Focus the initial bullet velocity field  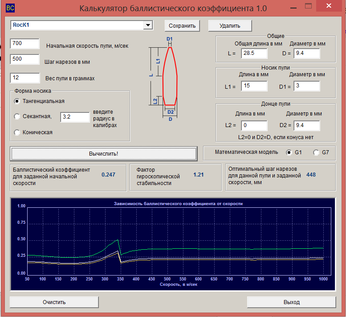[25, 44]
